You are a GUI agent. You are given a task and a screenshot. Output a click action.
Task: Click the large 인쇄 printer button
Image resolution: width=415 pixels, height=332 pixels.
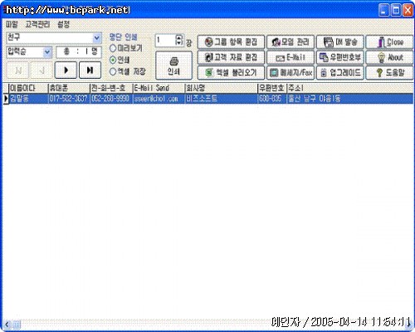[x=173, y=66]
